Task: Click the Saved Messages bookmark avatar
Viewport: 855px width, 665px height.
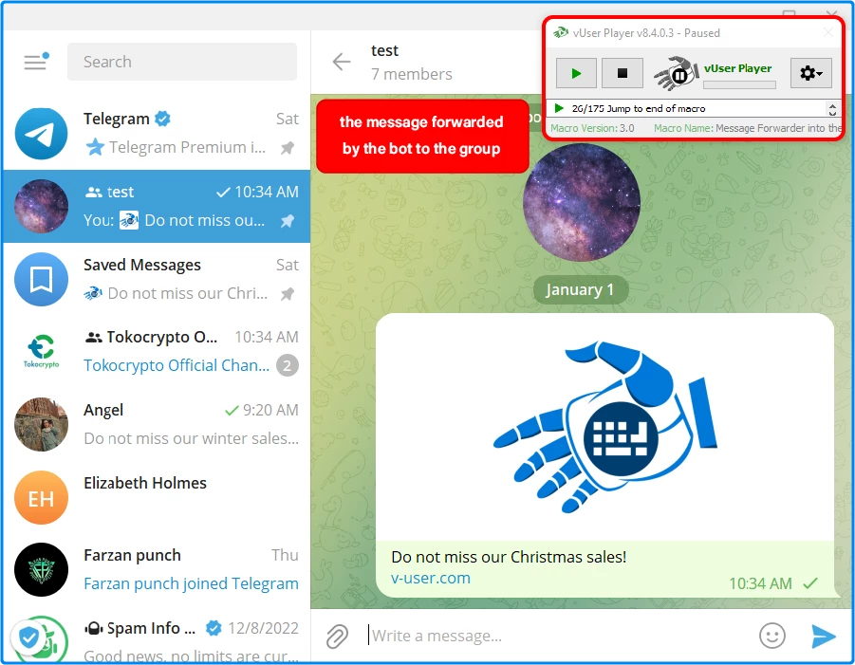Action: point(41,279)
